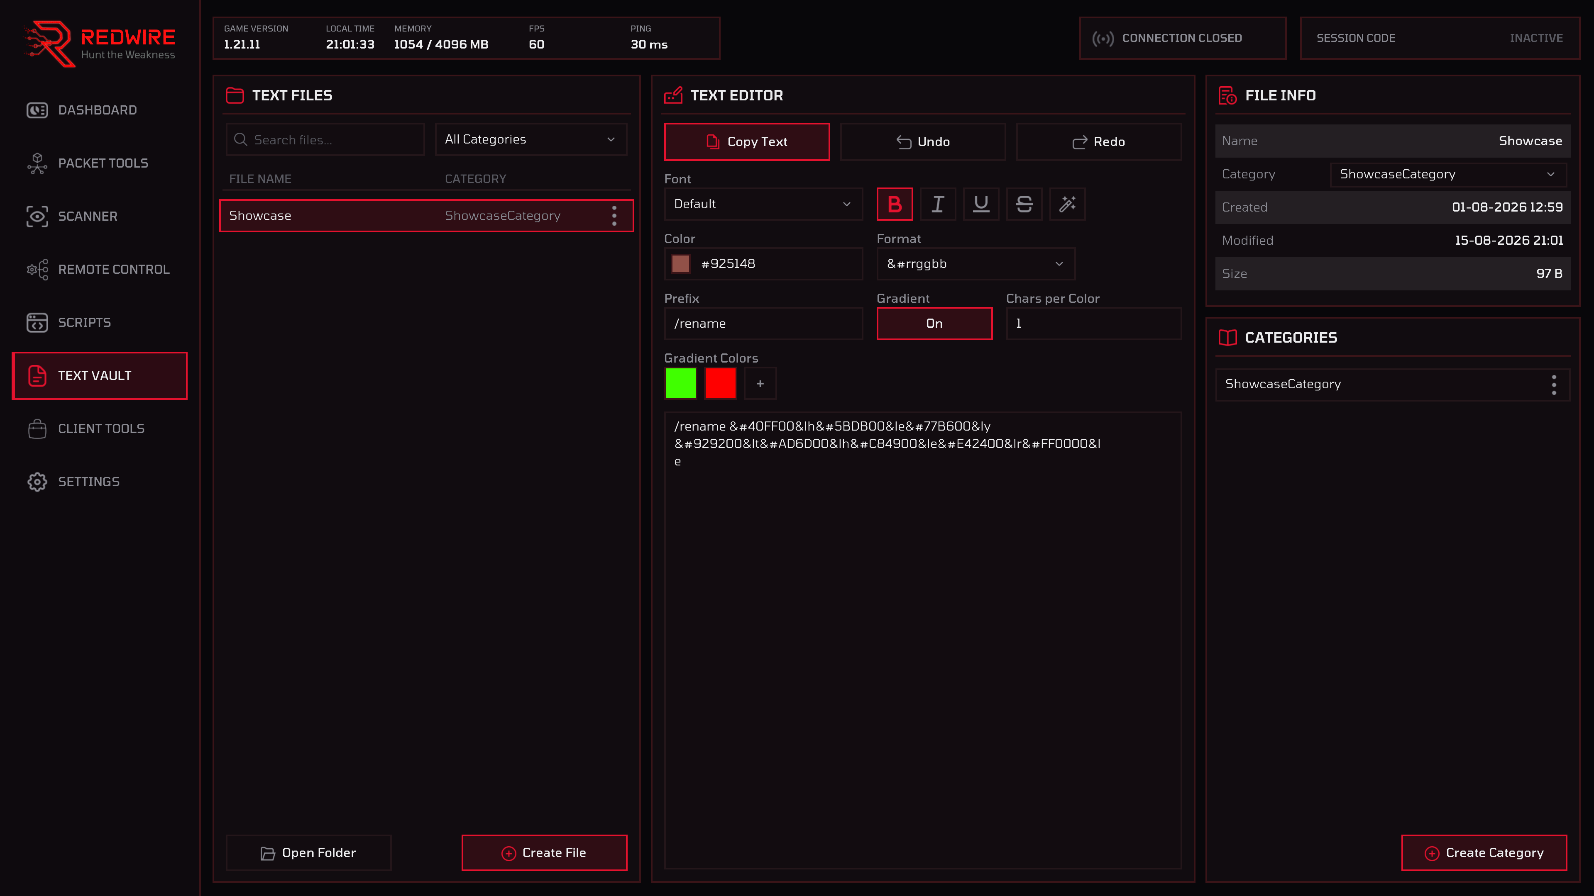This screenshot has width=1594, height=896.
Task: Click the Packet Tools icon
Action: 37,163
